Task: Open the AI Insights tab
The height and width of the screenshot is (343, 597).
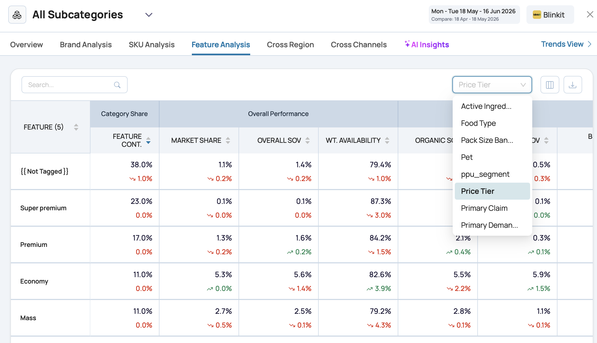Action: (427, 45)
